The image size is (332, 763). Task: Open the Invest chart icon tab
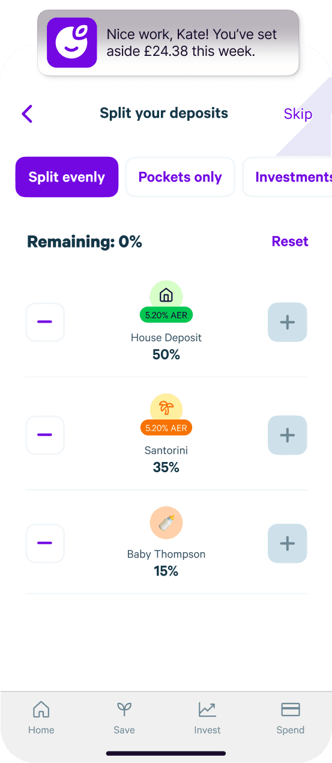(x=207, y=710)
